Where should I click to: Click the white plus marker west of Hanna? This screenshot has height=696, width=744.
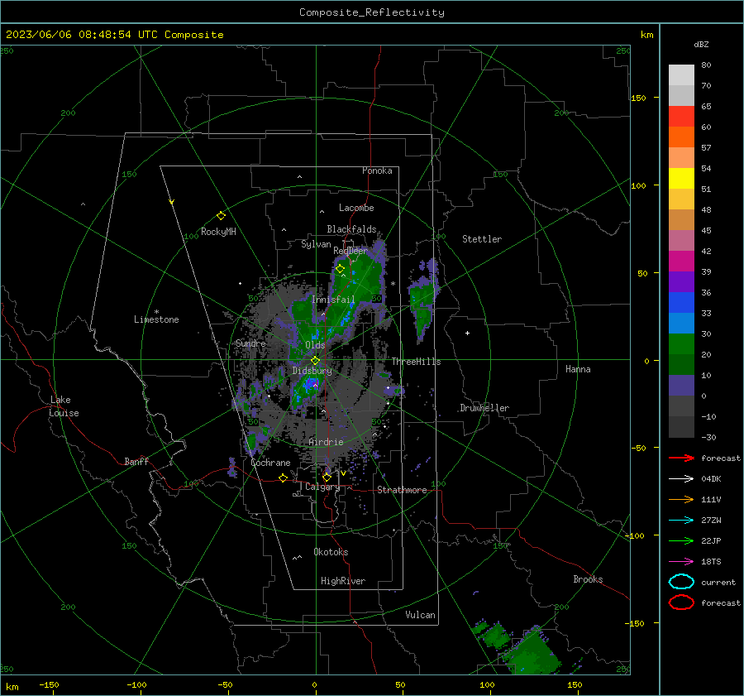467,333
